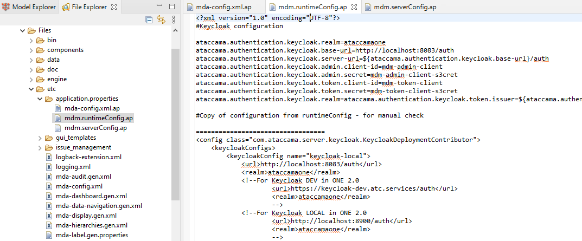This screenshot has height=241, width=582.
Task: Click the logging.xml file icon
Action: tap(49, 167)
